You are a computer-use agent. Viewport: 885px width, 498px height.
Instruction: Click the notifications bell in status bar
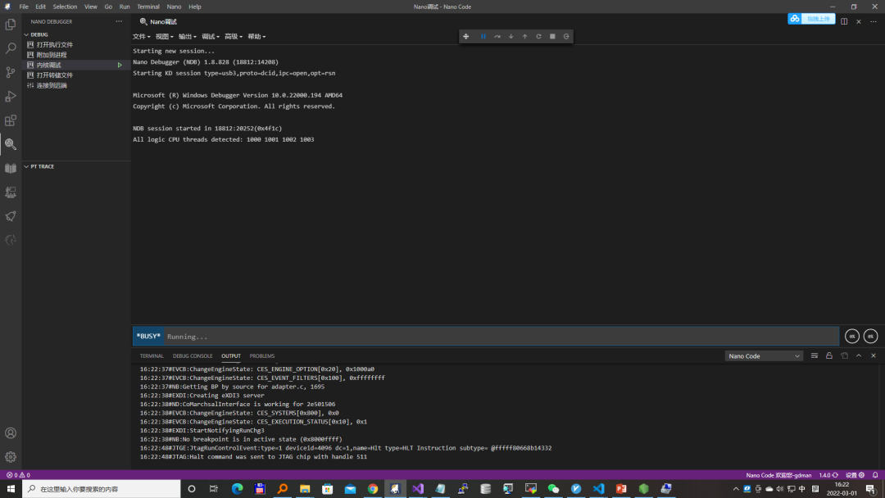[x=875, y=475]
